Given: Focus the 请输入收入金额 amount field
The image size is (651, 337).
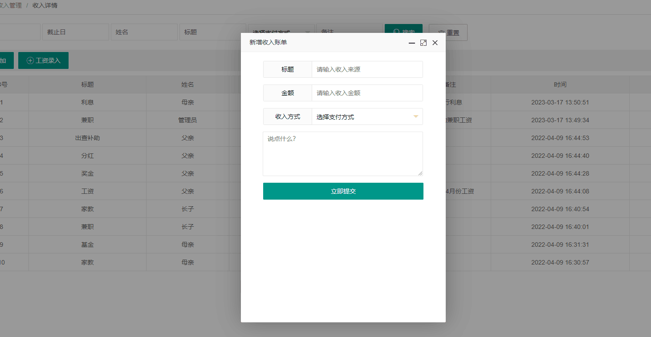Looking at the screenshot, I should pos(367,93).
